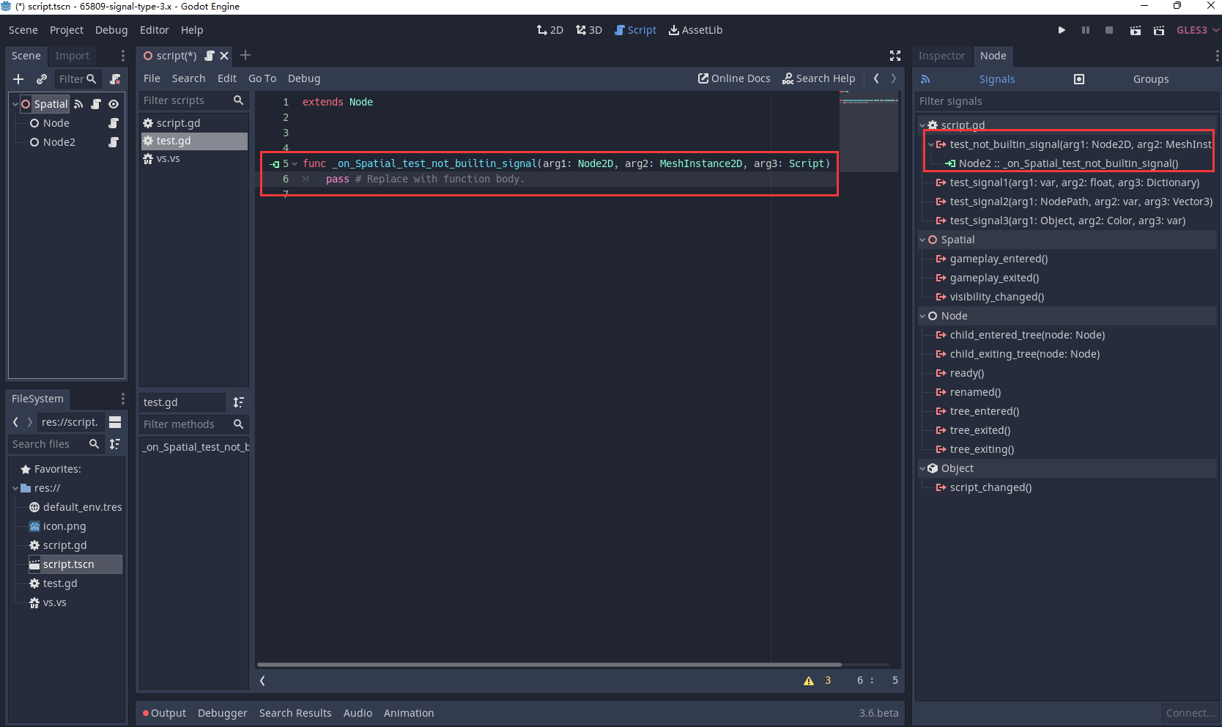The width and height of the screenshot is (1222, 727).
Task: Click the Filter signals field
Action: [x=1066, y=101]
